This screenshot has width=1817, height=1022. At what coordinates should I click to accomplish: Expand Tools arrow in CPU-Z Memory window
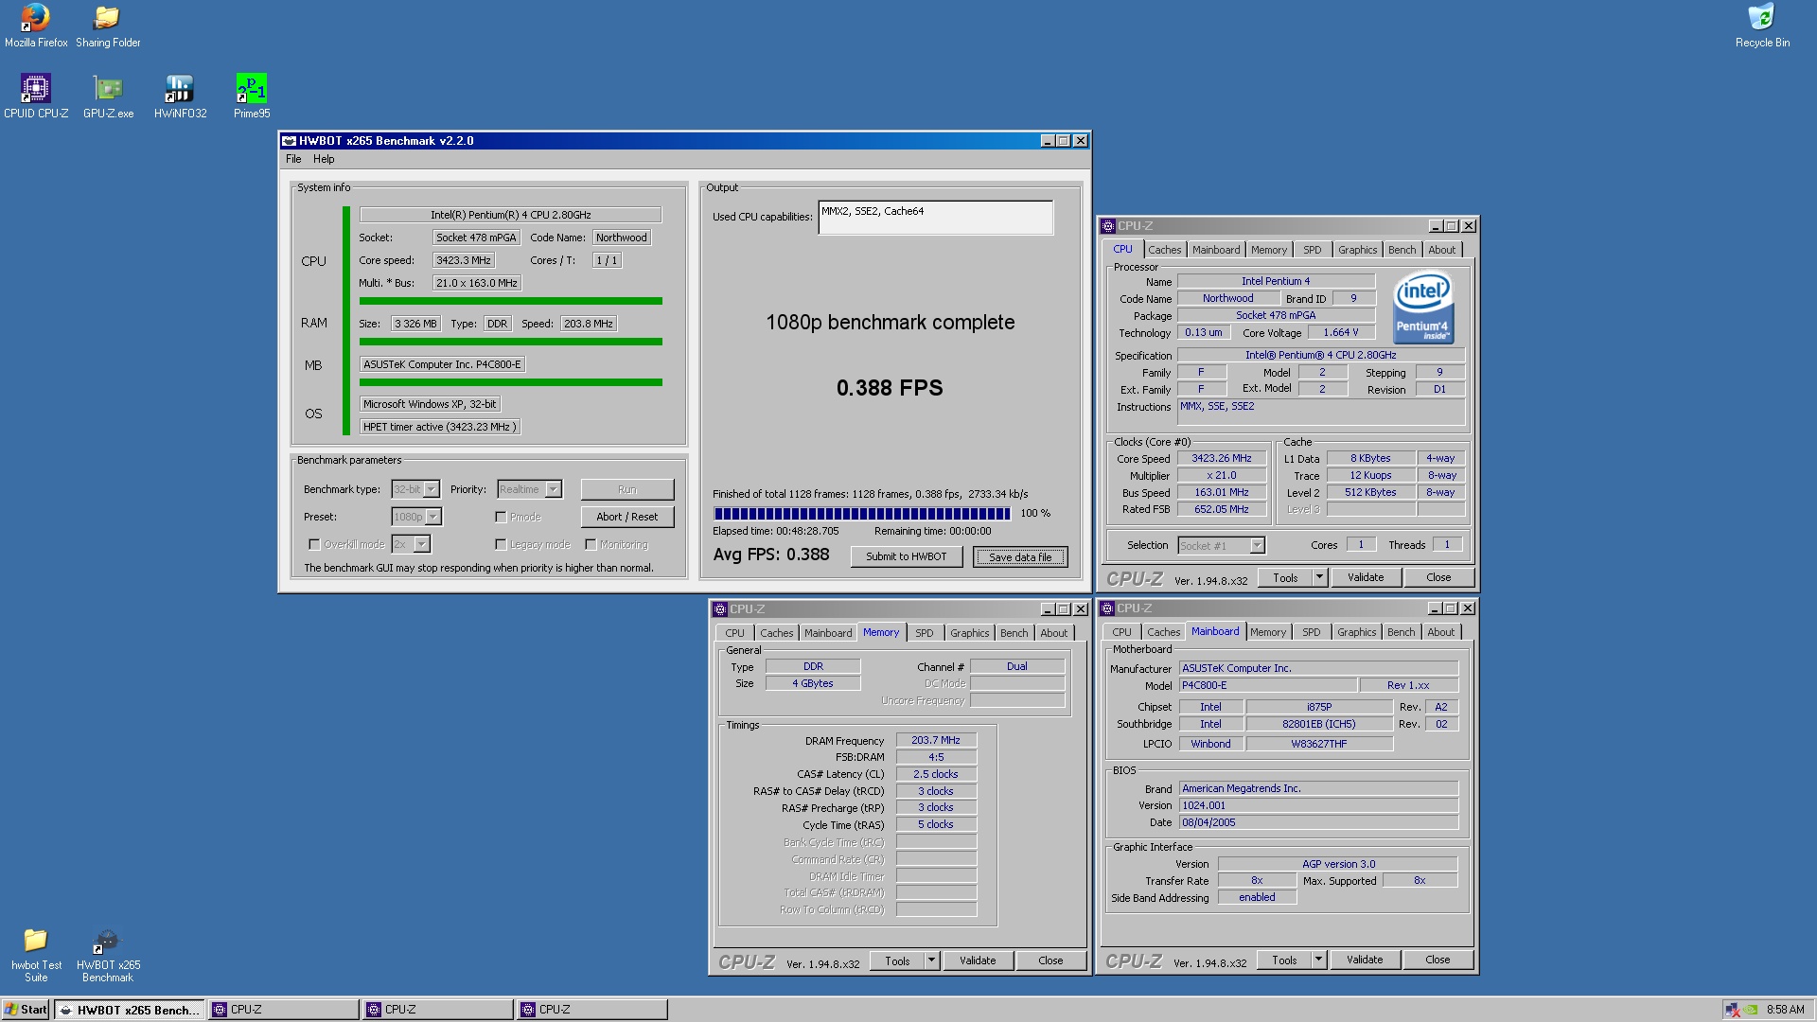tap(932, 961)
